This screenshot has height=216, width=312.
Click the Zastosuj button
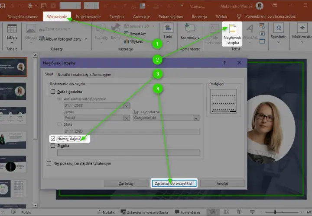tap(126, 184)
